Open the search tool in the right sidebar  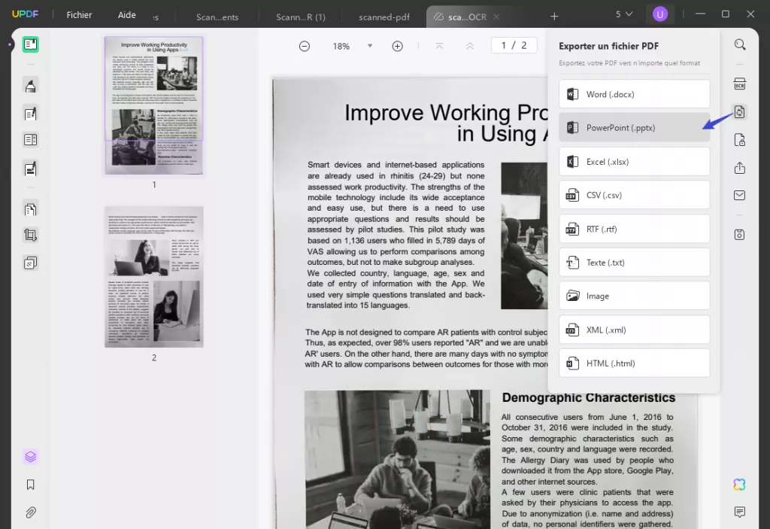click(740, 44)
